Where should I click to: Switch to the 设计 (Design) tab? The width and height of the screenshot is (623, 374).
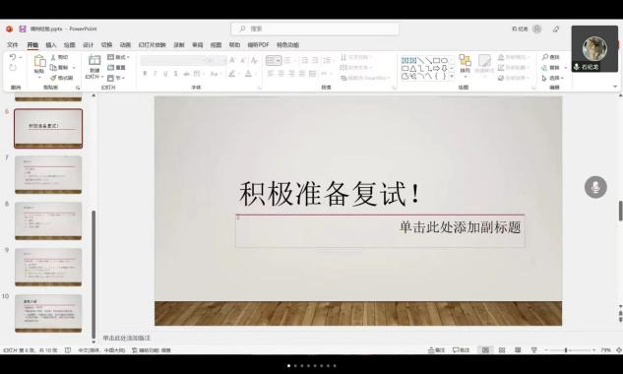88,45
